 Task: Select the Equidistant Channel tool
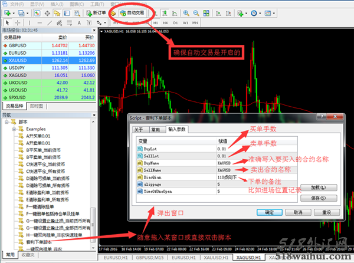(x=59, y=22)
